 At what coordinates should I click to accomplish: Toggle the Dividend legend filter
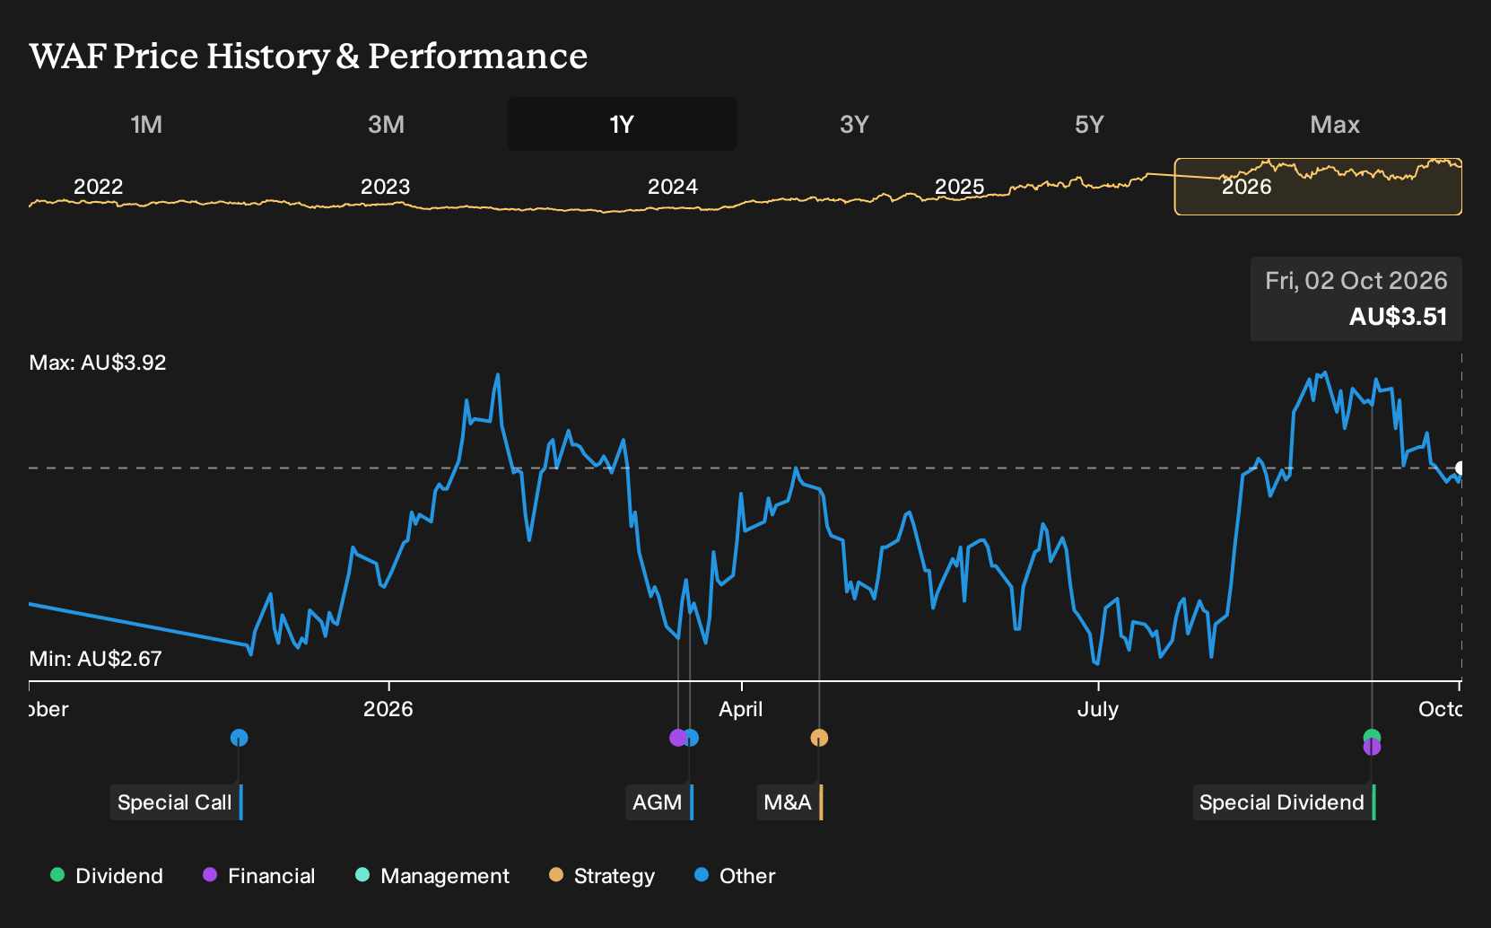(x=107, y=876)
